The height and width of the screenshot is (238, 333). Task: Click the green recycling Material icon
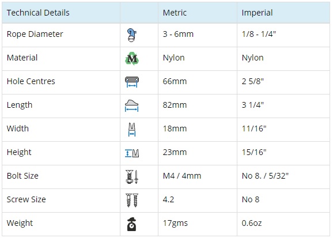coord(132,58)
